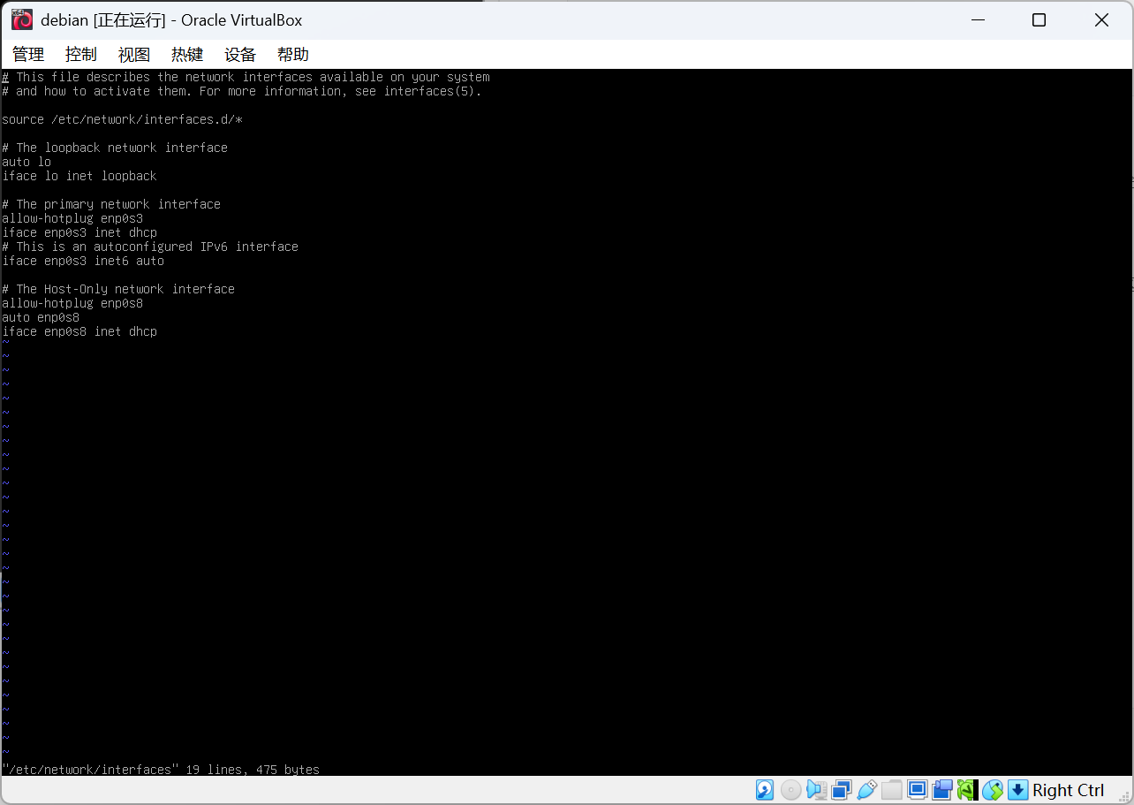Click the network adapters indicator
Screen dimensions: 1134x805
tap(842, 790)
